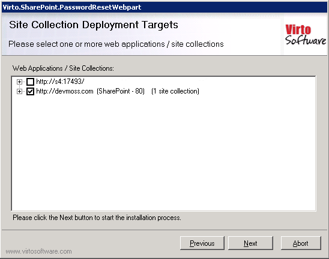This screenshot has width=329, height=259.
Task: Click the 'Please click the Next button' instruction text
Action: [97, 218]
